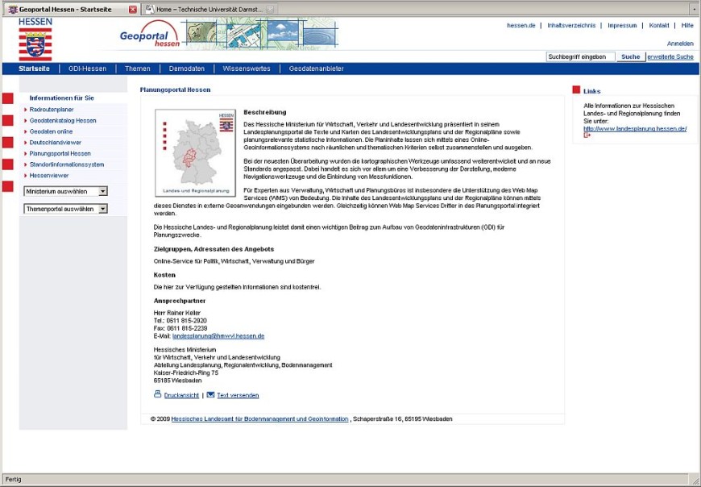The image size is (701, 487).
Task: Click the Herr Rainer Keller contact name
Action: (176, 313)
